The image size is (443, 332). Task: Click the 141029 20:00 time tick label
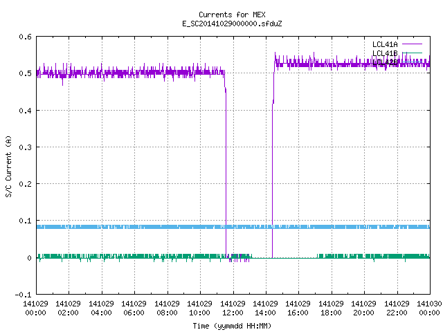point(364,308)
